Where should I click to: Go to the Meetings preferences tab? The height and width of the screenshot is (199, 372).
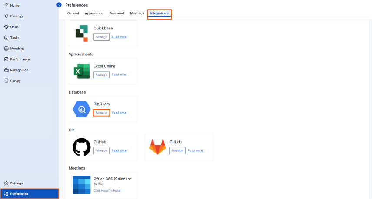[137, 13]
